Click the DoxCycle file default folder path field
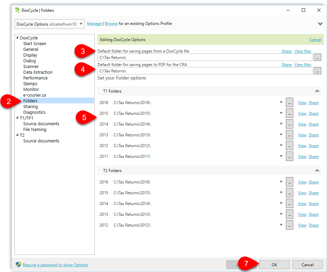This screenshot has width=327, height=272. click(205, 57)
